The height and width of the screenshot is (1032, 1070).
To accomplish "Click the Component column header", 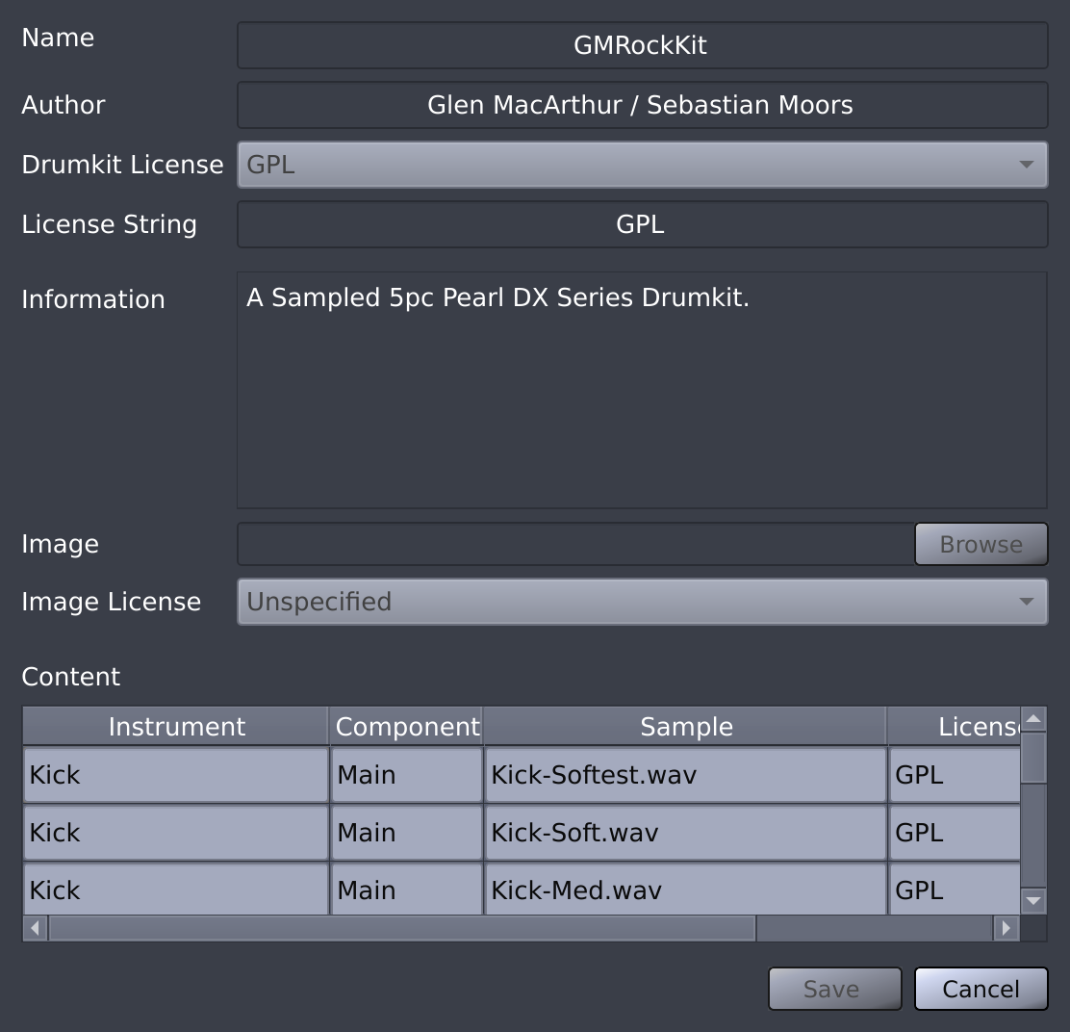I will coord(406,727).
